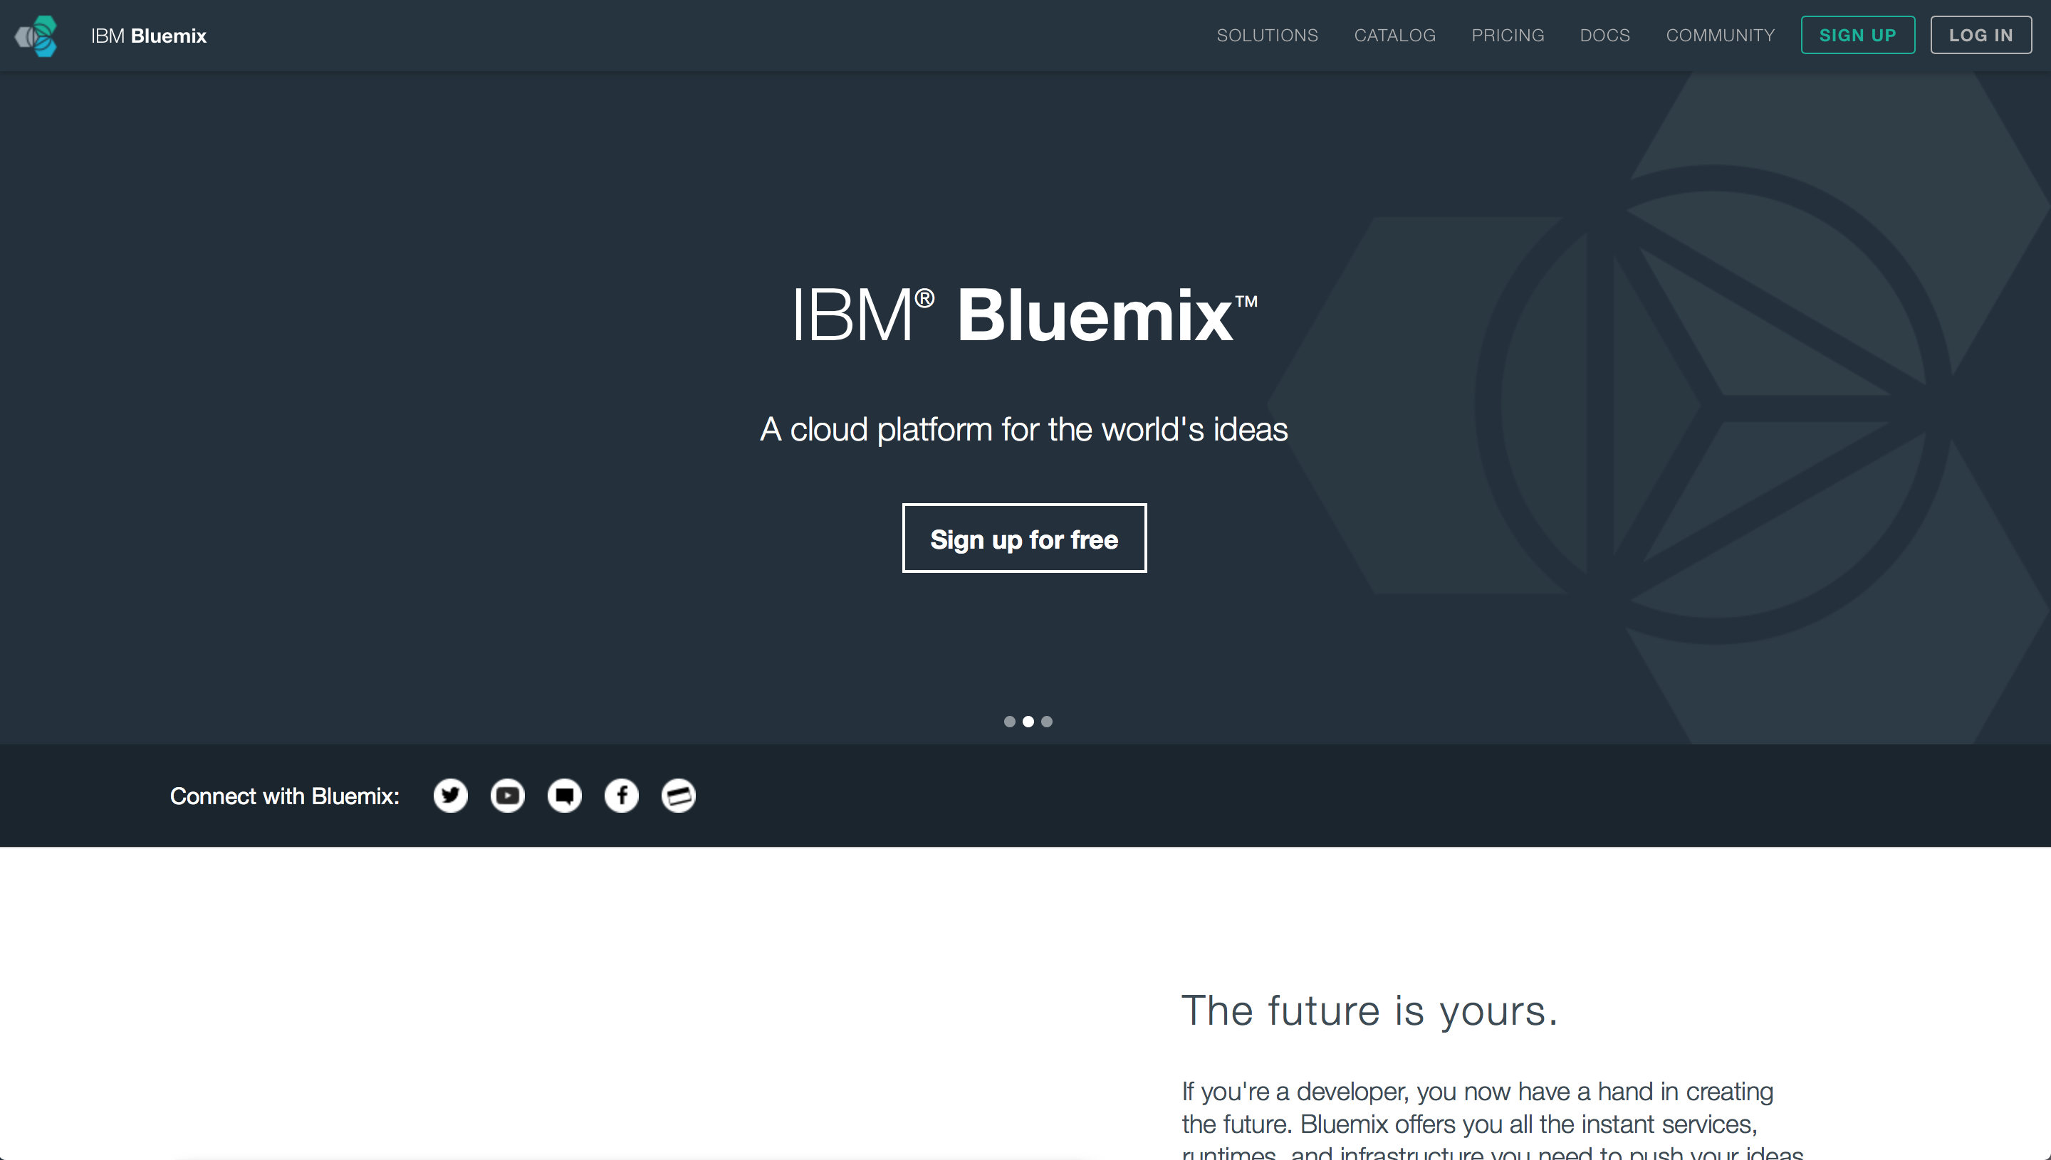Click the YouTube channel icon
This screenshot has height=1160, width=2051.
coord(507,795)
